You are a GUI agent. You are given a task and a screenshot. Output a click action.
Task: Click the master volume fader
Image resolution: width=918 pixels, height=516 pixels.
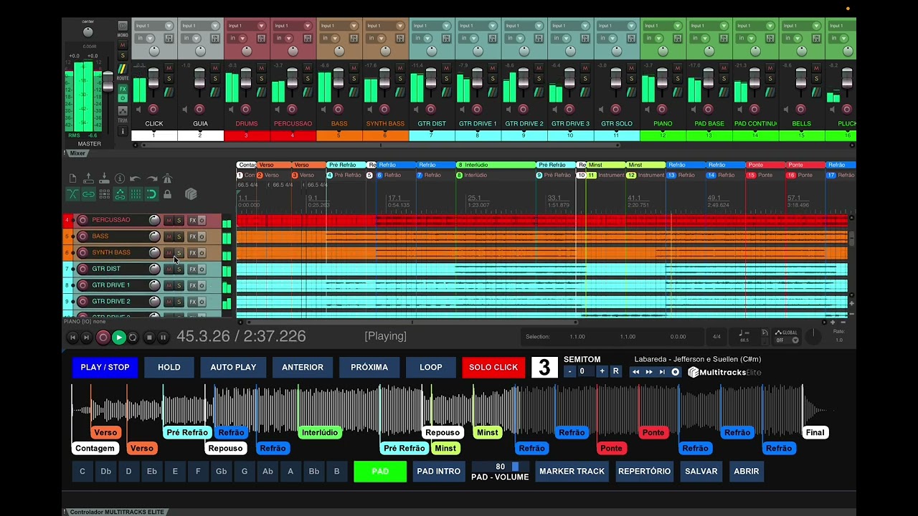click(108, 82)
